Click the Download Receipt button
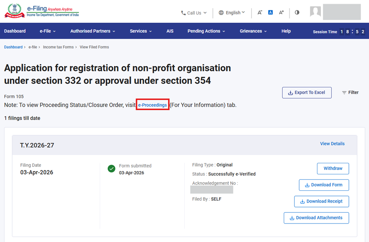369x242 pixels. coord(321,201)
